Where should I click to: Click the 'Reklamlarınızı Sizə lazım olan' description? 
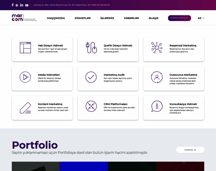click(x=182, y=50)
